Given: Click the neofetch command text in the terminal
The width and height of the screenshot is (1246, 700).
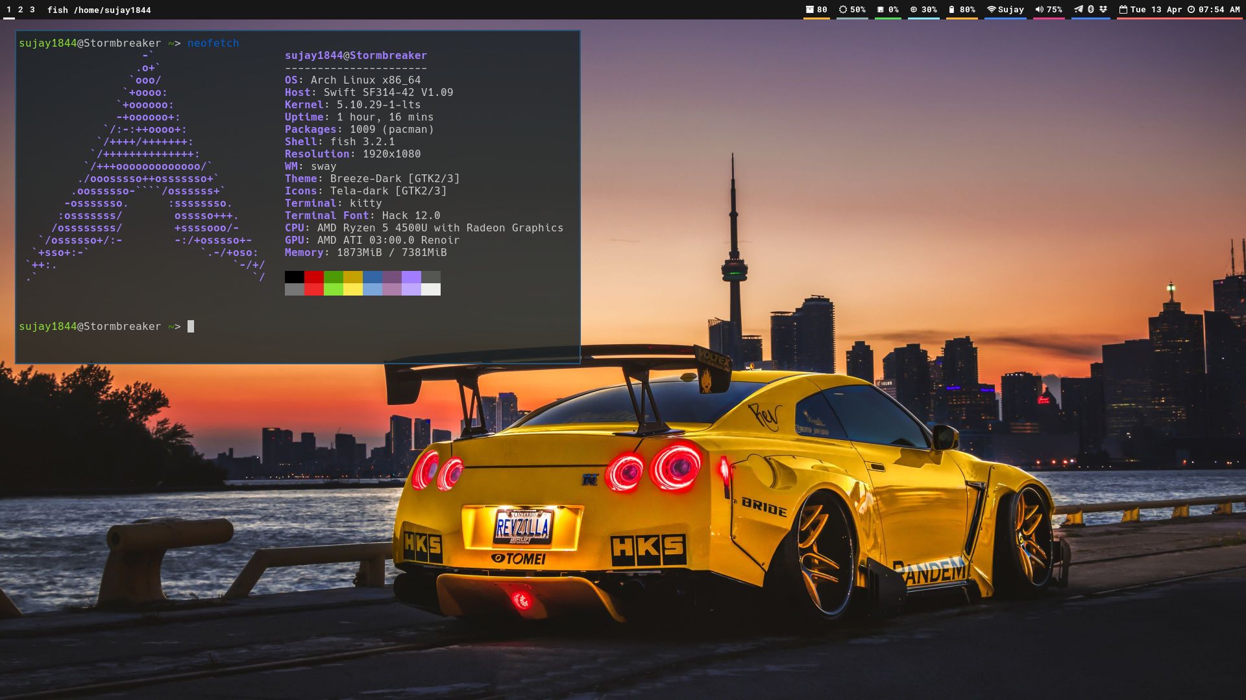Looking at the screenshot, I should pyautogui.click(x=213, y=43).
